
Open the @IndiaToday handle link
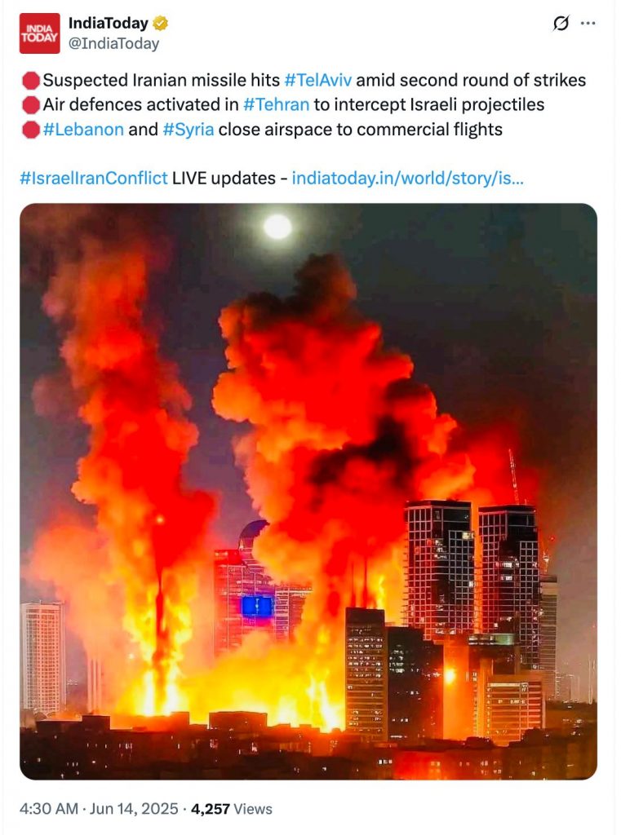[113, 44]
